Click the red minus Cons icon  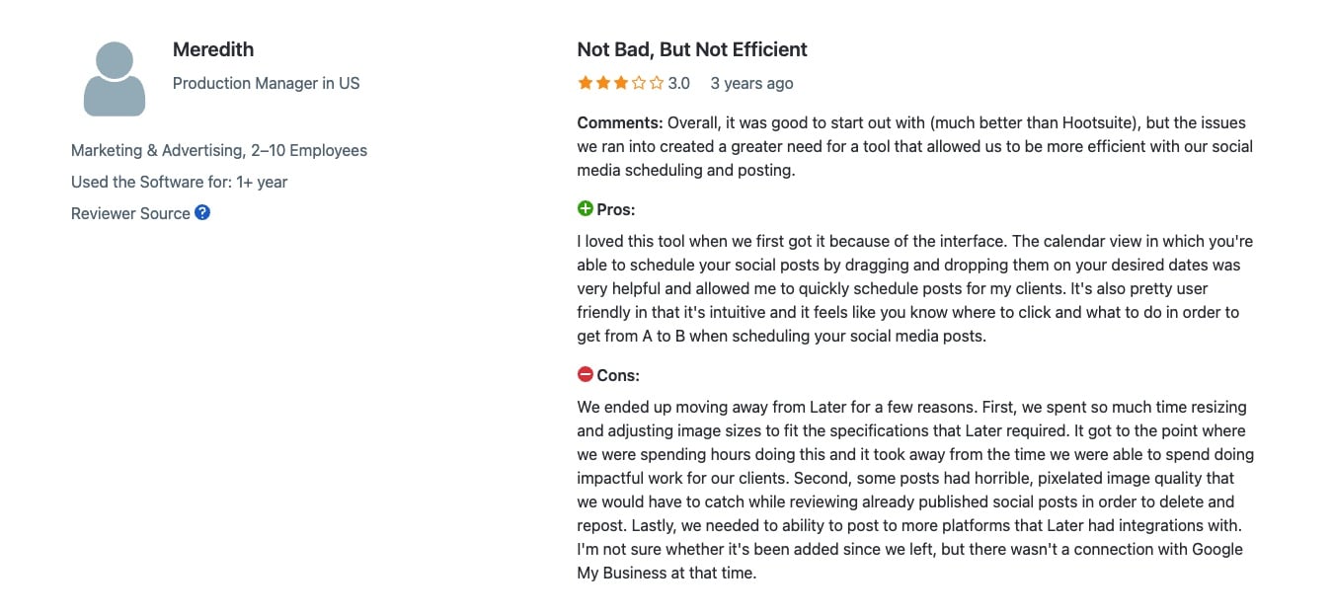(586, 375)
